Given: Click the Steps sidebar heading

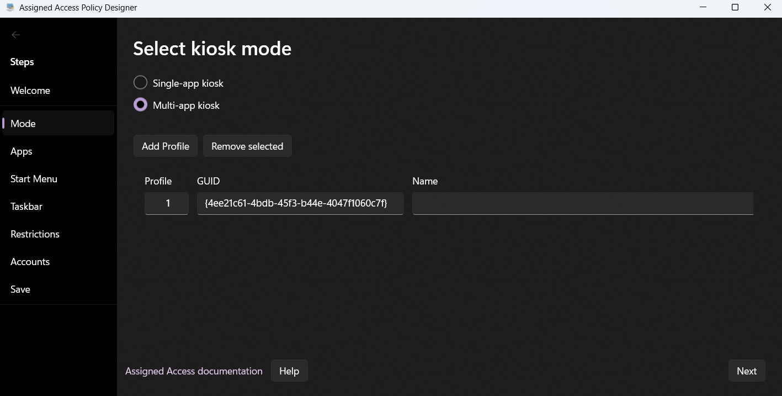Looking at the screenshot, I should pyautogui.click(x=22, y=62).
